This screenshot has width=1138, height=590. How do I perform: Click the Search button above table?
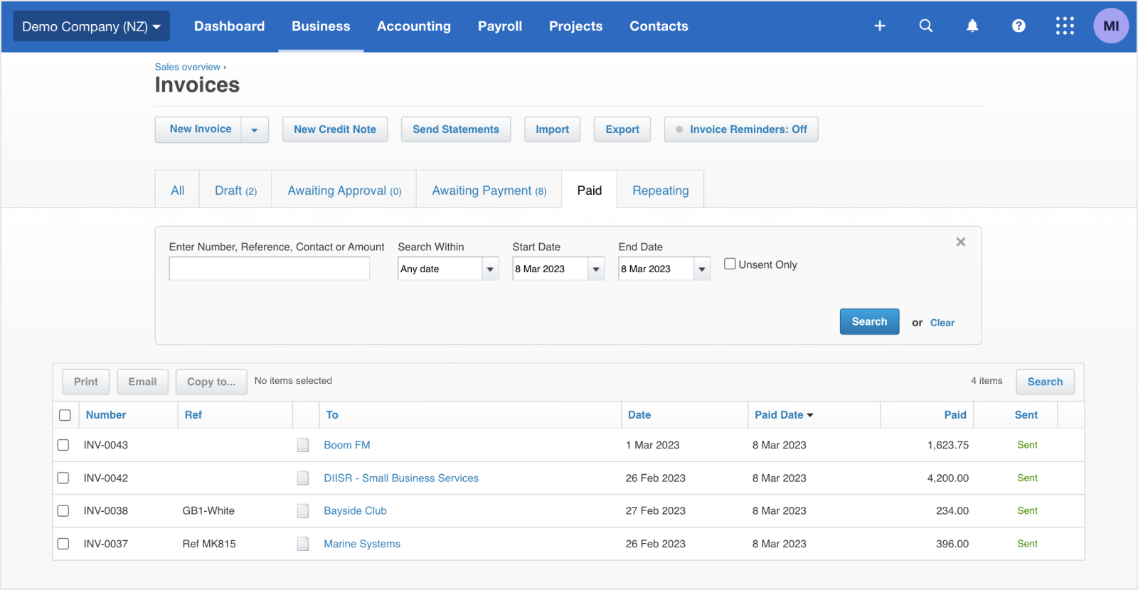point(1045,382)
